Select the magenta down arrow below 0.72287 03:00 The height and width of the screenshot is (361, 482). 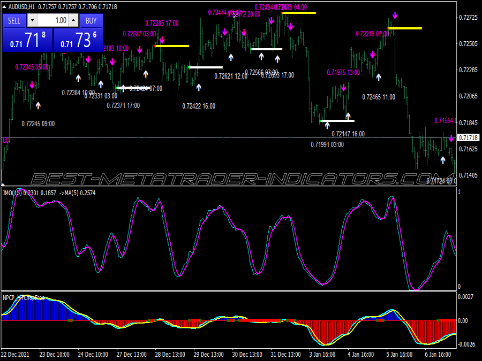140,49
